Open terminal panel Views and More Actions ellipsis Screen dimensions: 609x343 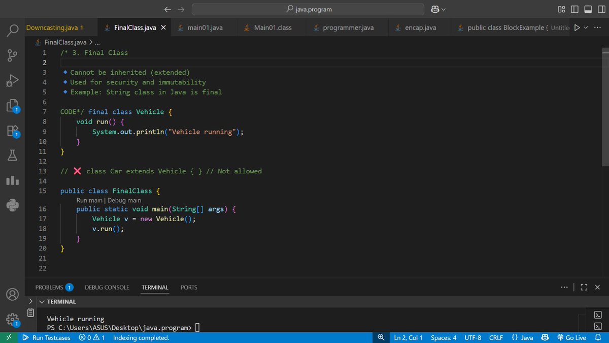pos(564,287)
